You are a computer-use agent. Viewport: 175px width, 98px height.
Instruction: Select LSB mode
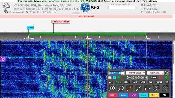(135, 82)
